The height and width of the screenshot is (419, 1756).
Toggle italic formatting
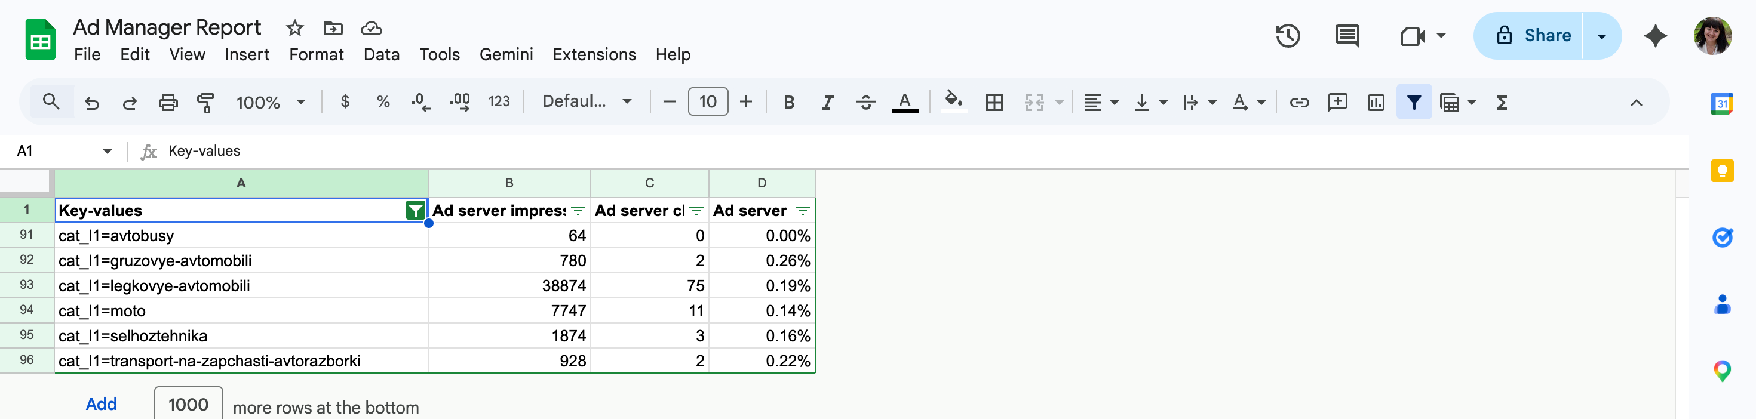tap(827, 103)
